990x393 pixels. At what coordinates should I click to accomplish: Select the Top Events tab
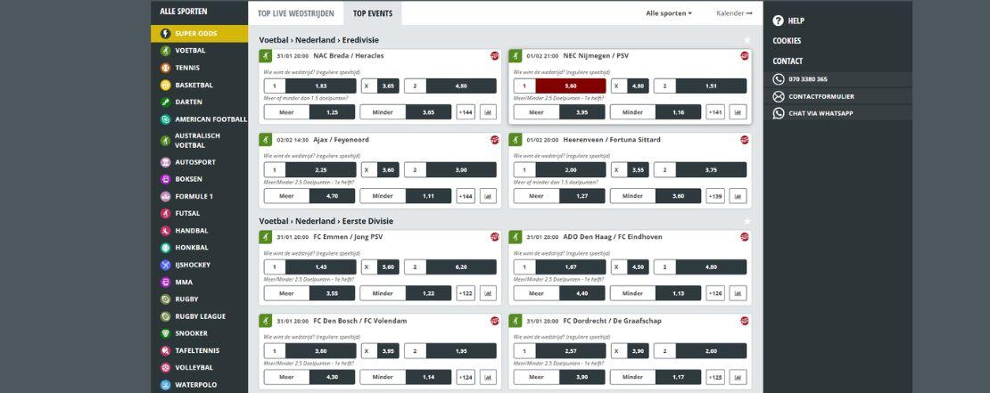(373, 13)
